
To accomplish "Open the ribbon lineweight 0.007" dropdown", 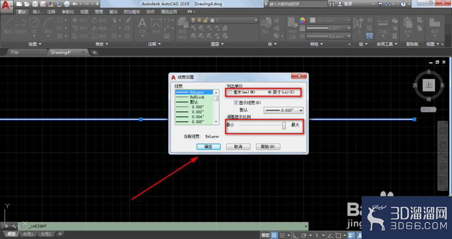I will [x=328, y=28].
